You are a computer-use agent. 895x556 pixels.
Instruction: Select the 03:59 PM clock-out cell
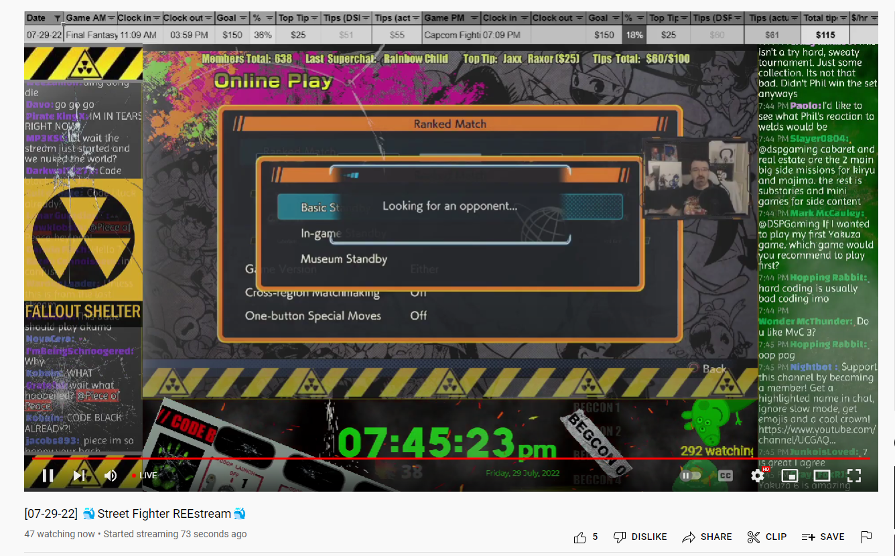[188, 35]
